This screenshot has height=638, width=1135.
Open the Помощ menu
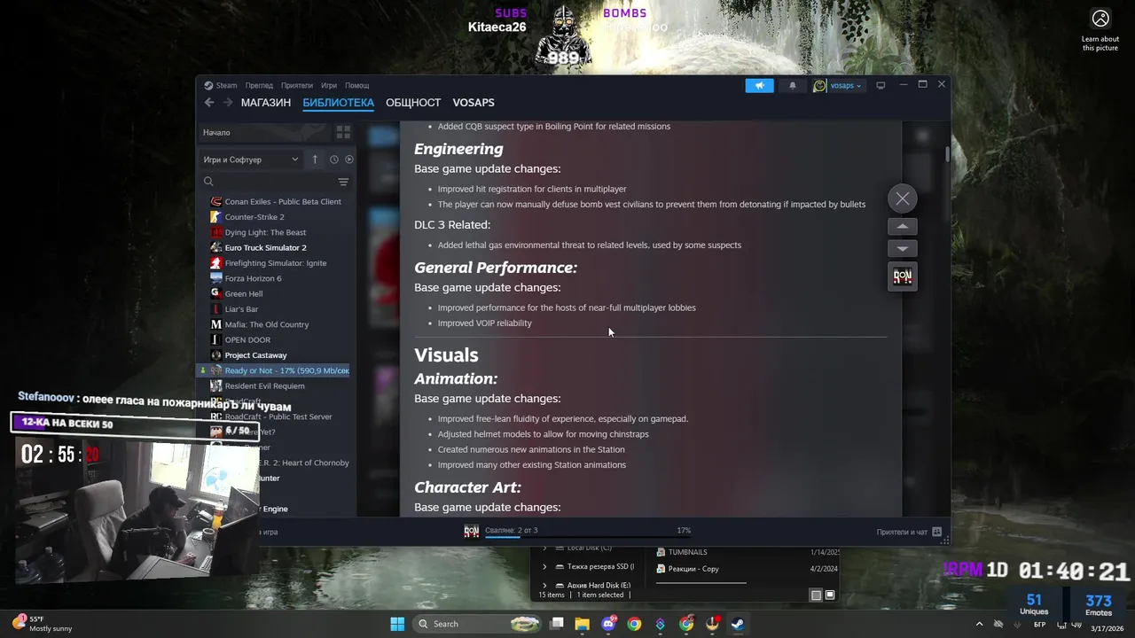point(357,86)
